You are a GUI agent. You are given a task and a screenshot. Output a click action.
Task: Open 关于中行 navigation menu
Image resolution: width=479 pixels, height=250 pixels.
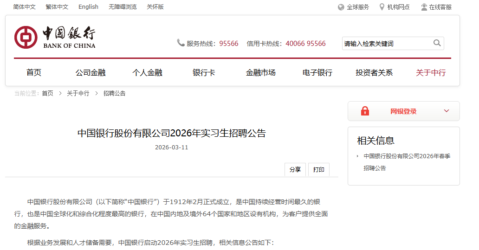tap(431, 73)
